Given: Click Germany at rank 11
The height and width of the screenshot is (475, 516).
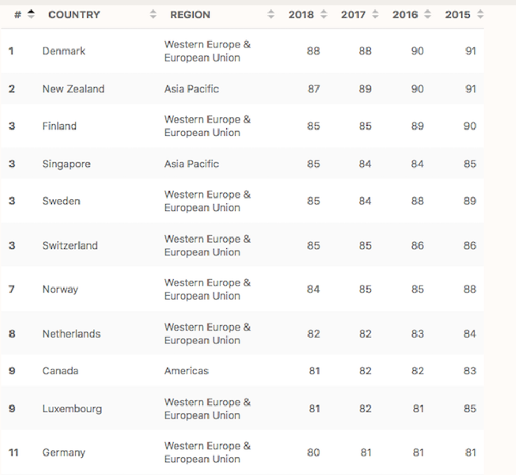Looking at the screenshot, I should point(64,452).
